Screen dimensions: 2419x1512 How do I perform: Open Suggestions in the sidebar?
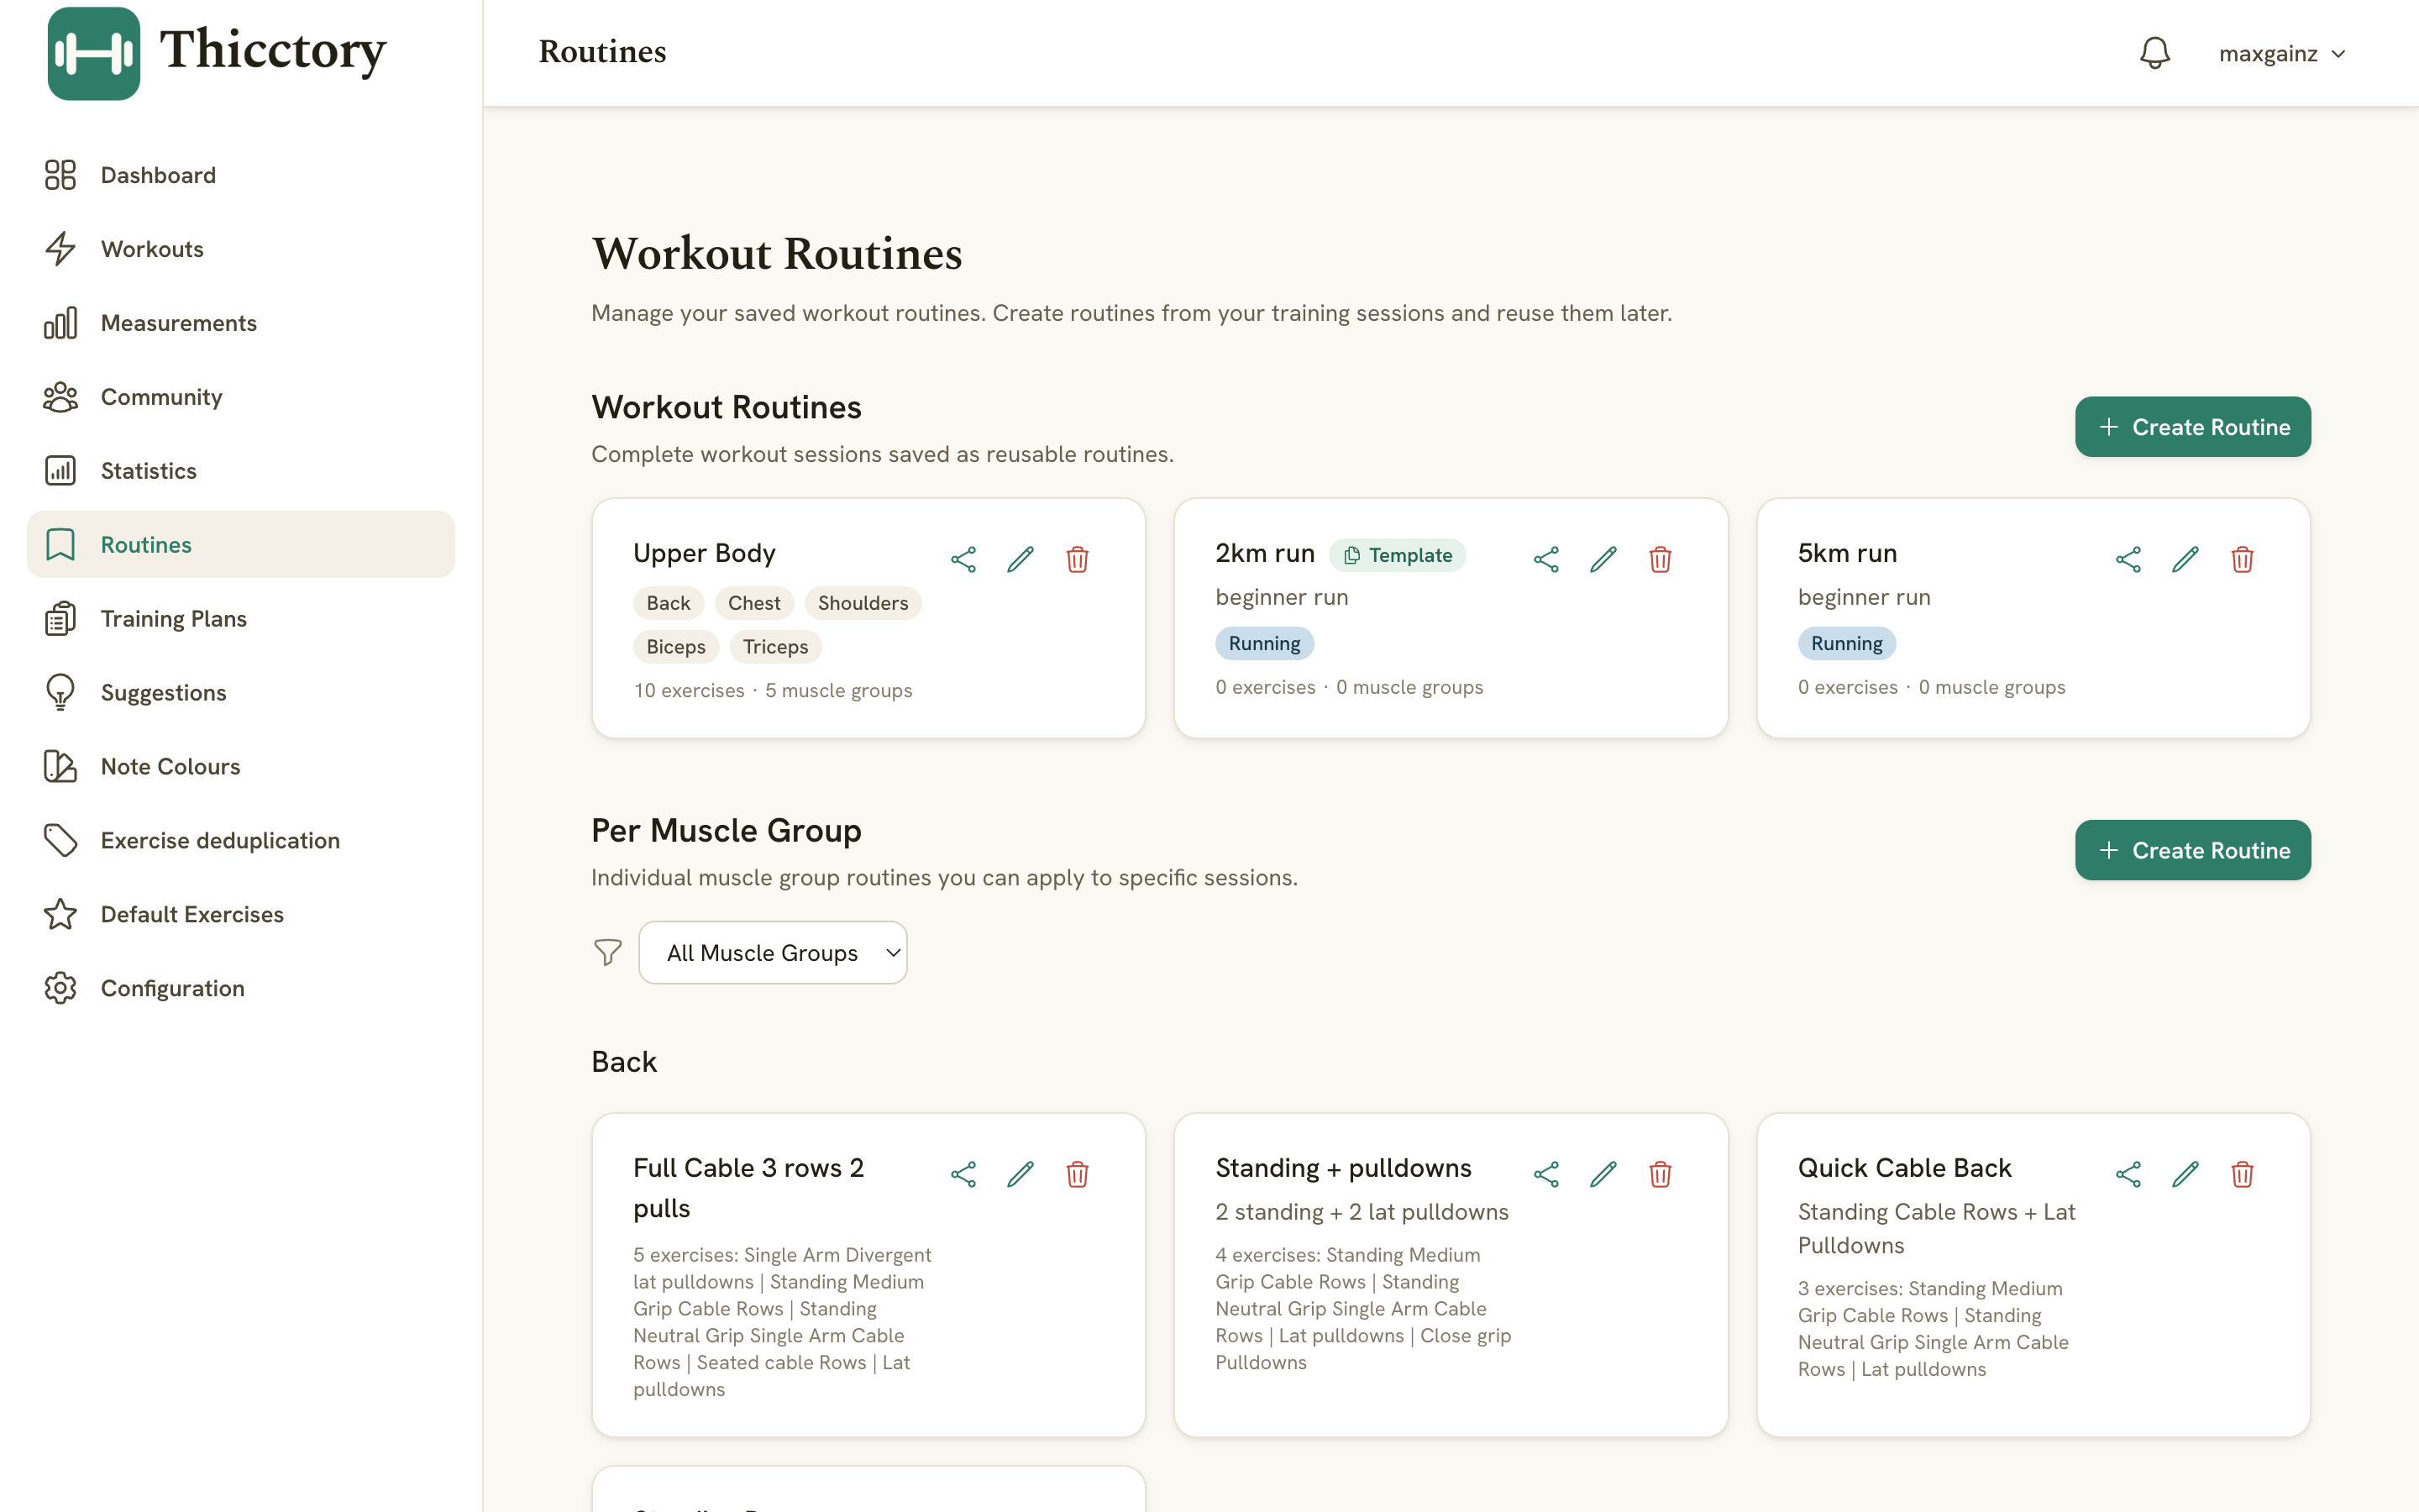point(240,693)
